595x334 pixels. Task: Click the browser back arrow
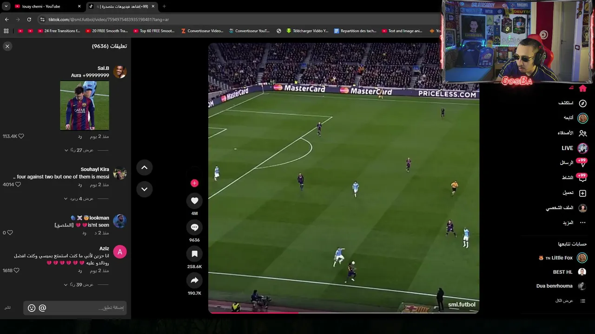pos(7,19)
